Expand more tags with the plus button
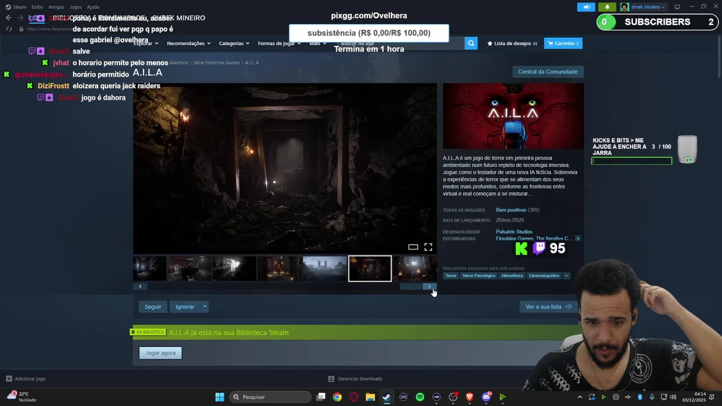 (x=566, y=276)
